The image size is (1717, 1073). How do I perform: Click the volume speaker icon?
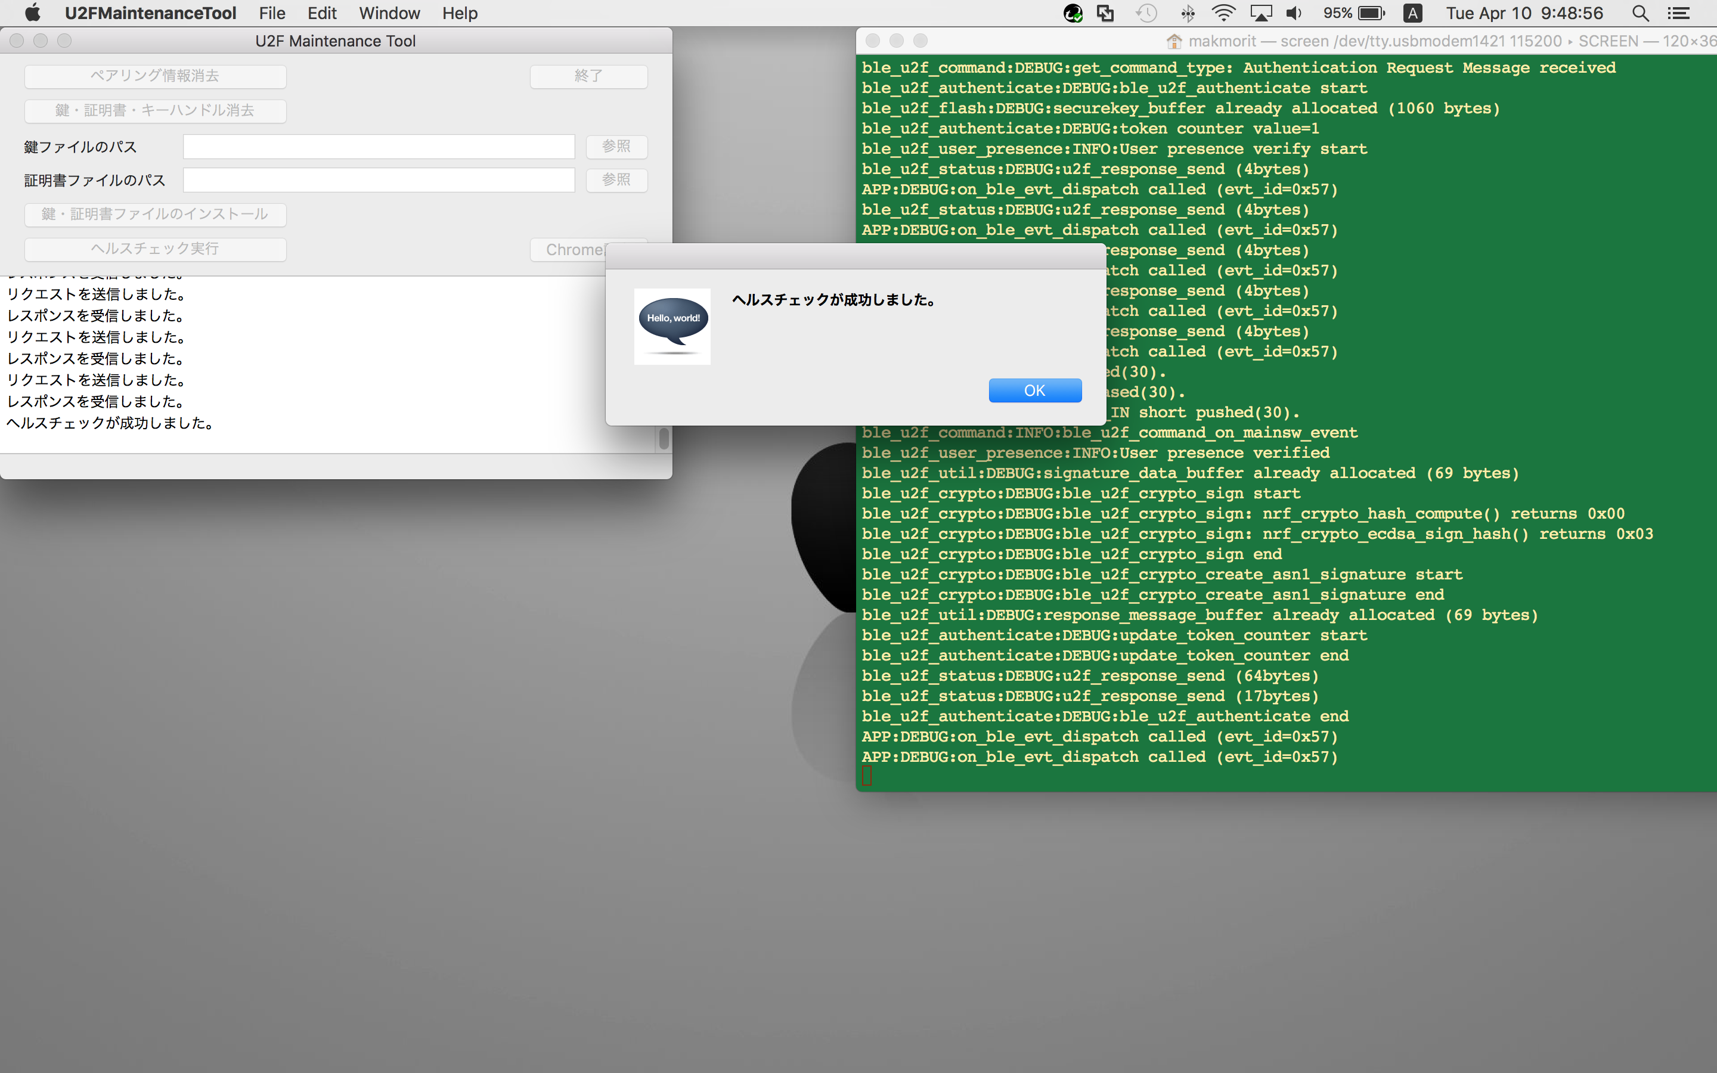[x=1294, y=13]
